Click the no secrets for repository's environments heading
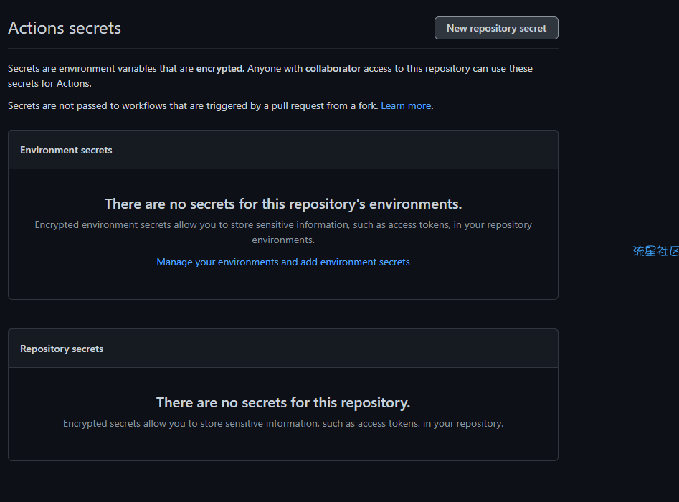The width and height of the screenshot is (679, 502). pos(283,204)
